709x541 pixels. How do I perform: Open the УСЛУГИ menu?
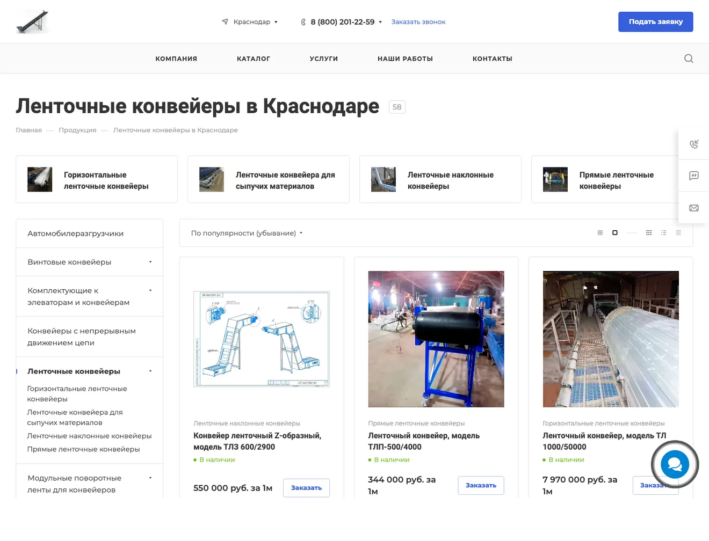click(324, 59)
